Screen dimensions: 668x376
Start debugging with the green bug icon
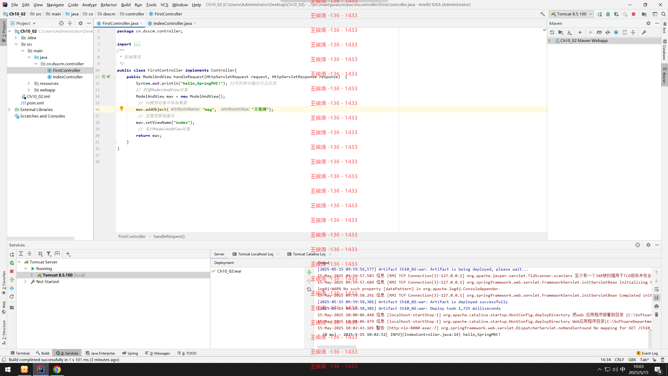tap(608, 14)
